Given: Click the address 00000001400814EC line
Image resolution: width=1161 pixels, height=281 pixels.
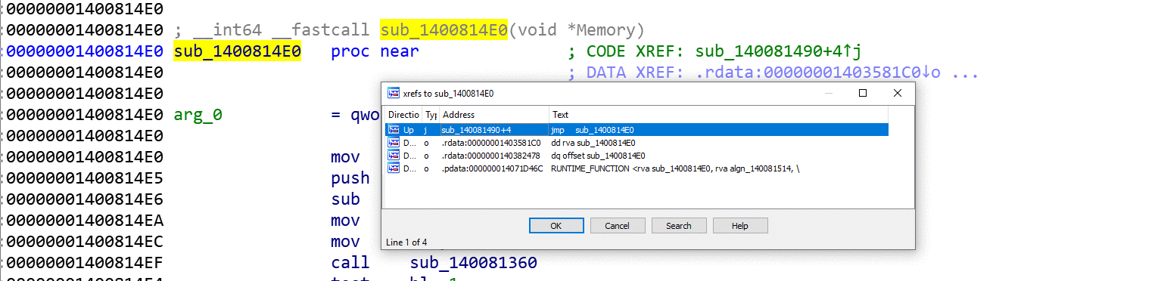Looking at the screenshot, I should click(85, 242).
